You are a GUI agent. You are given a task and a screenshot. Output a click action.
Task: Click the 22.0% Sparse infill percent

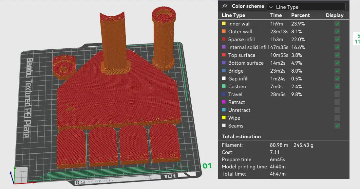tap(298, 40)
